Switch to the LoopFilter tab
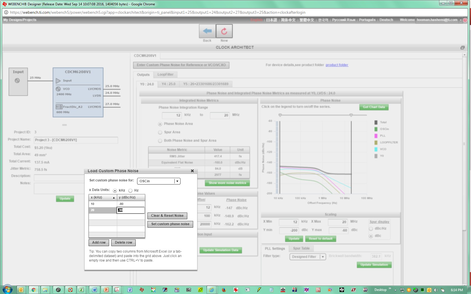 coord(165,74)
